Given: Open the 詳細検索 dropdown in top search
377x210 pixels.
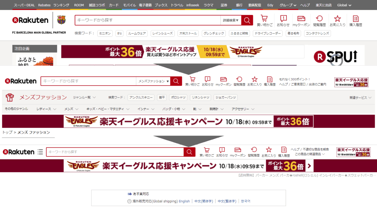Looking at the screenshot, I should click(230, 21).
